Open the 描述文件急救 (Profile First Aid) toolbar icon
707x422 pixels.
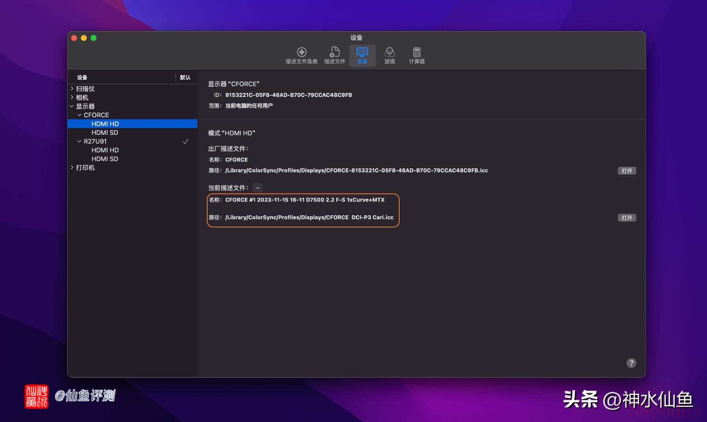click(301, 52)
